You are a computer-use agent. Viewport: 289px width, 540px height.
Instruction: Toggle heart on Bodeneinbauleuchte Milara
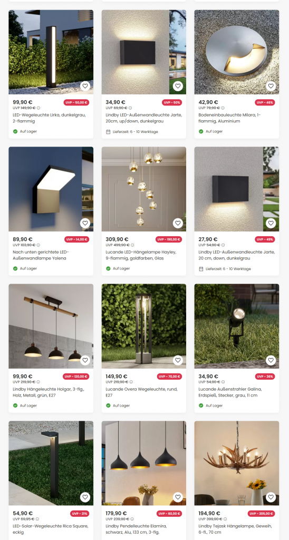tap(271, 86)
